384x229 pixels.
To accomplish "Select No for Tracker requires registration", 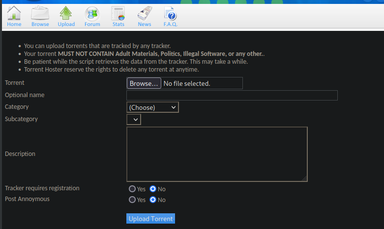I will [x=152, y=189].
